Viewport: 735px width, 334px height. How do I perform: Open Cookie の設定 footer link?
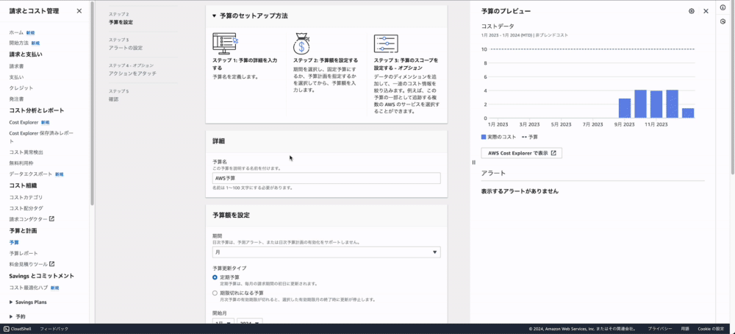(711, 329)
